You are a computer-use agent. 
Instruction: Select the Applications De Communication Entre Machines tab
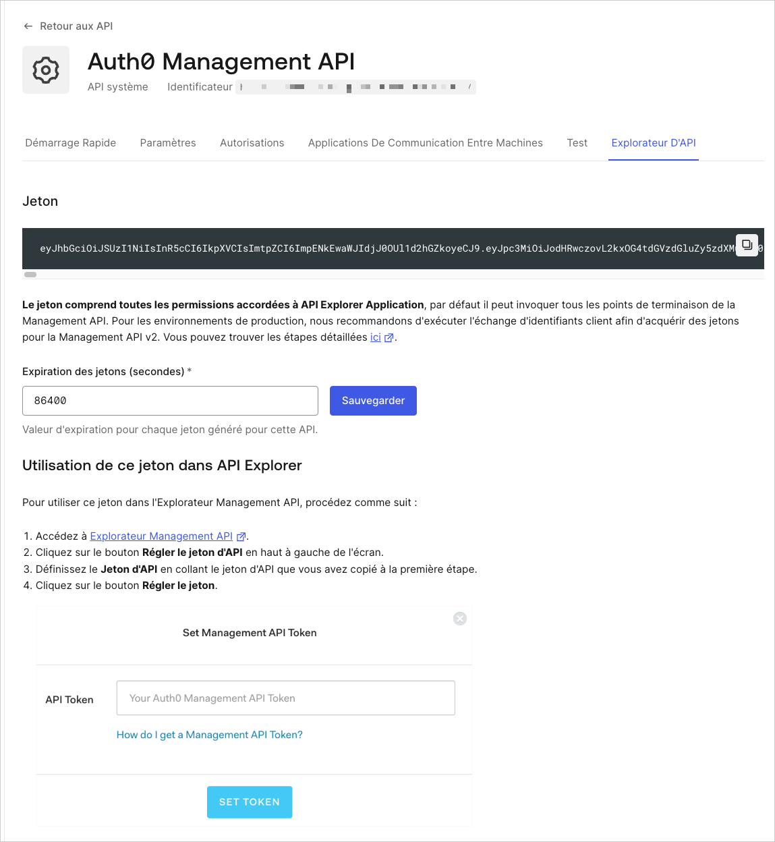click(x=425, y=142)
